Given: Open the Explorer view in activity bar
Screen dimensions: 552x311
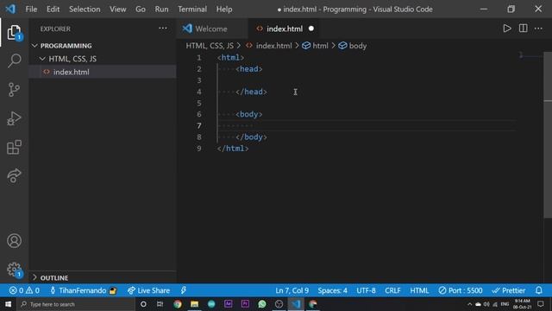Looking at the screenshot, I should [x=14, y=33].
